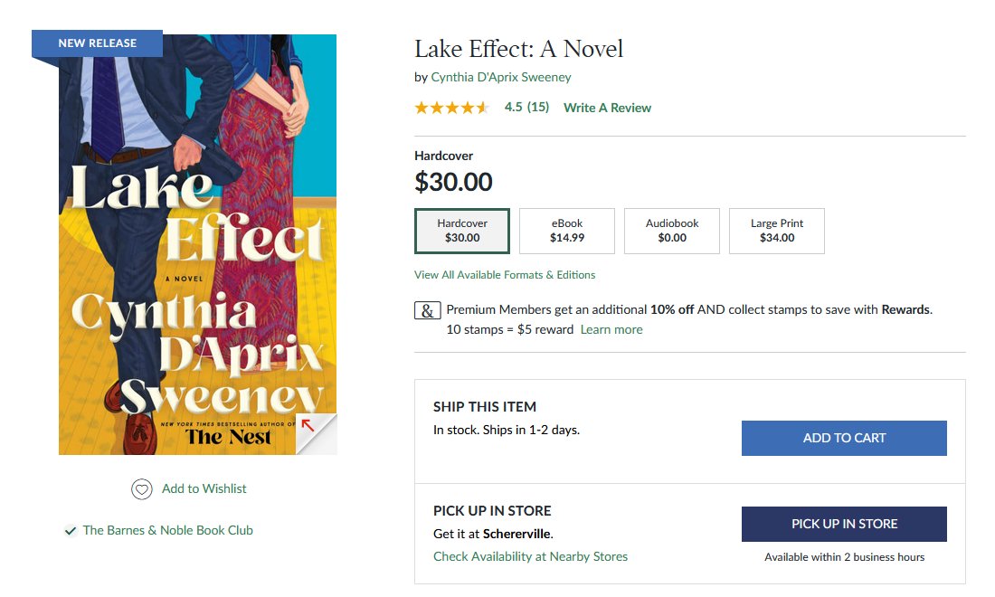995x597 pixels.
Task: Click the Lake Effect book cover image
Action: click(x=197, y=244)
